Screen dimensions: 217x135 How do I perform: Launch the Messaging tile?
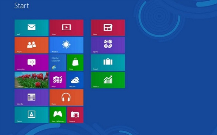pos(32,62)
